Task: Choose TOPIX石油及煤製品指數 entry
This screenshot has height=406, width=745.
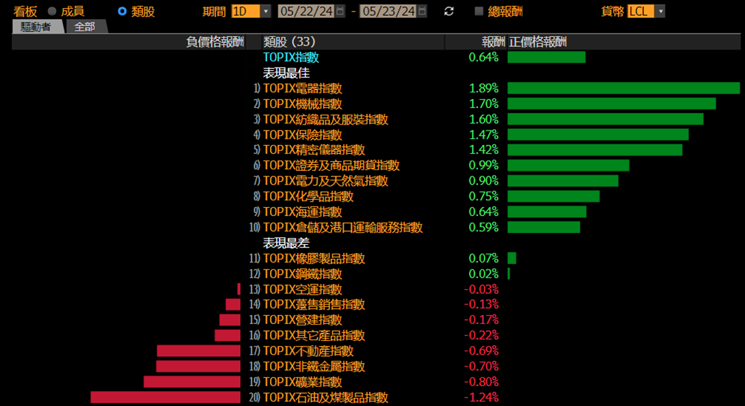Action: coord(325,397)
